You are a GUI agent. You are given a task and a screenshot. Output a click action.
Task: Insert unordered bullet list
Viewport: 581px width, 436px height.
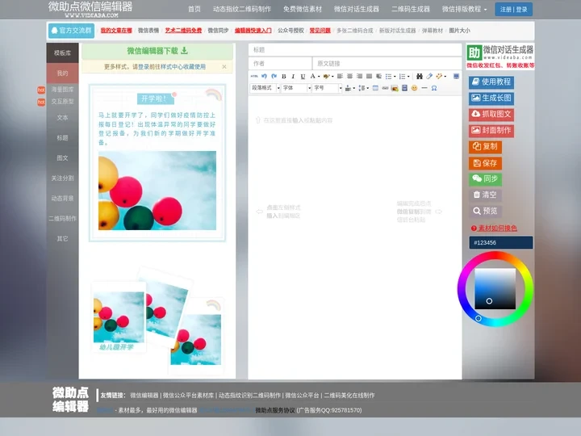pos(388,76)
